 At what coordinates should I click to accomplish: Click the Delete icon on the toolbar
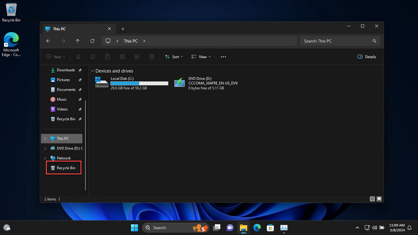[x=152, y=57]
